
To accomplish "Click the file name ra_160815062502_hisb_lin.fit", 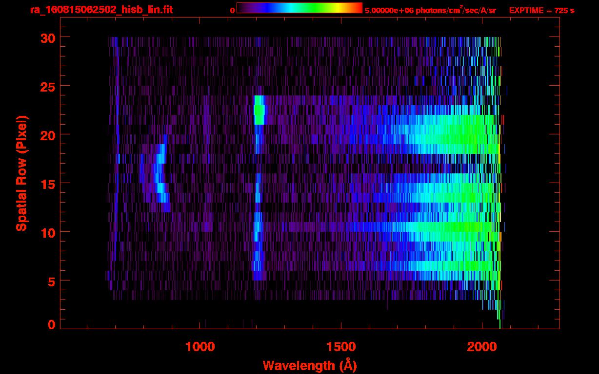I will coord(101,10).
